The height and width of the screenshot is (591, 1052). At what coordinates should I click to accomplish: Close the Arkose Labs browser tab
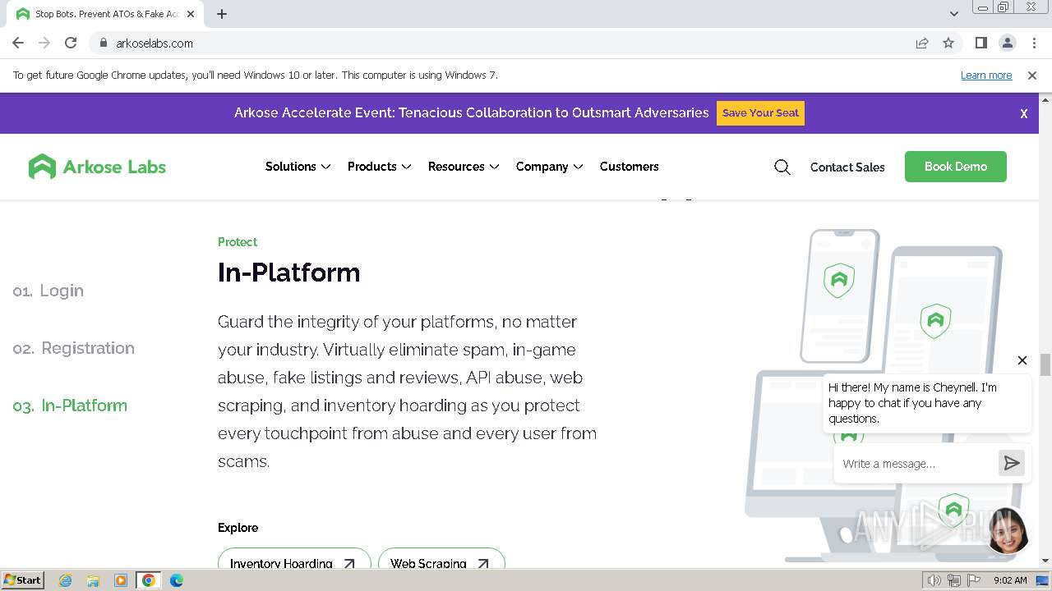[x=191, y=14]
